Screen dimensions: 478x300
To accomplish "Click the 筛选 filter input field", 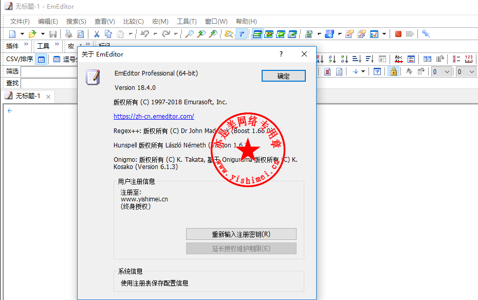I will 49,72.
